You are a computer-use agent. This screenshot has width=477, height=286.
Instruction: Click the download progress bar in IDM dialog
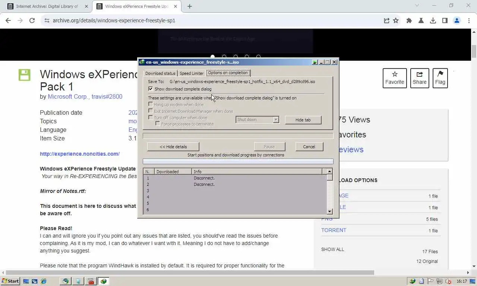point(238,136)
